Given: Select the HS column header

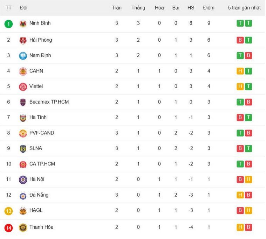Looking at the screenshot, I should tap(191, 8).
